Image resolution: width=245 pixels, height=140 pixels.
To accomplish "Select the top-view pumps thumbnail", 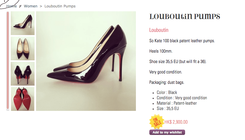I will [23, 48].
